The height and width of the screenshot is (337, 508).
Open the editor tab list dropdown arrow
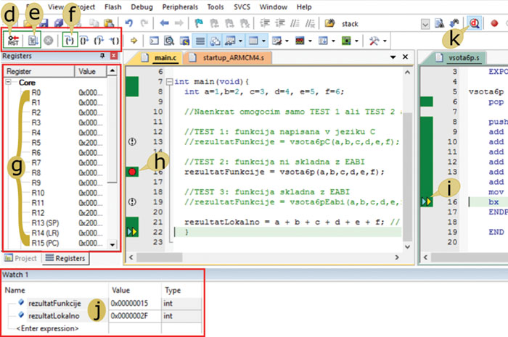click(393, 57)
